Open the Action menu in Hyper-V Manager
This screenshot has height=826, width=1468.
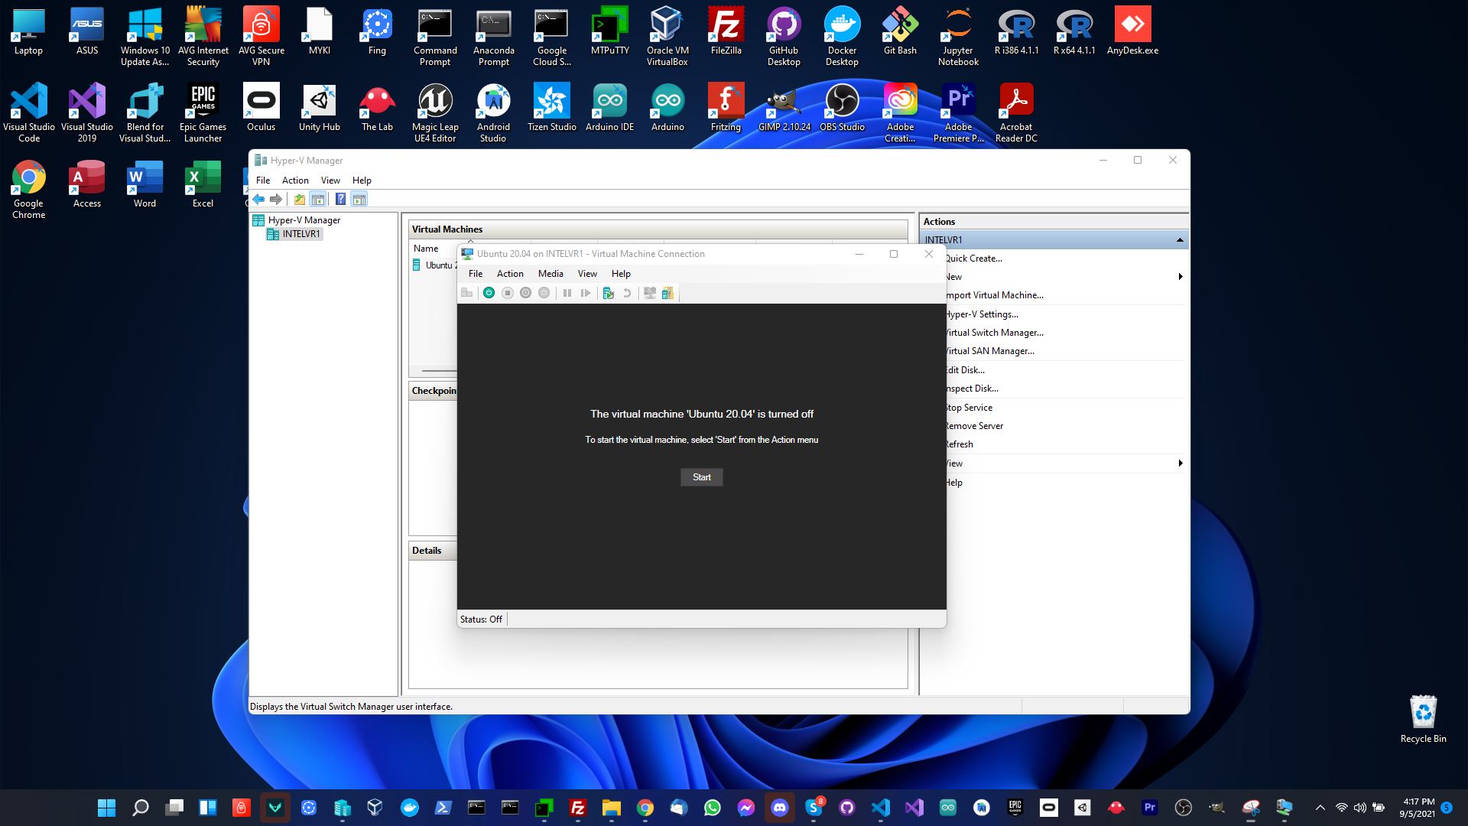click(295, 180)
